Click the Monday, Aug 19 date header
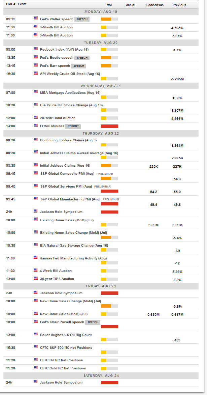 pyautogui.click(x=101, y=11)
